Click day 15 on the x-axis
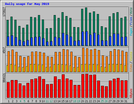The width and height of the screenshot is (134, 104). click(x=63, y=101)
